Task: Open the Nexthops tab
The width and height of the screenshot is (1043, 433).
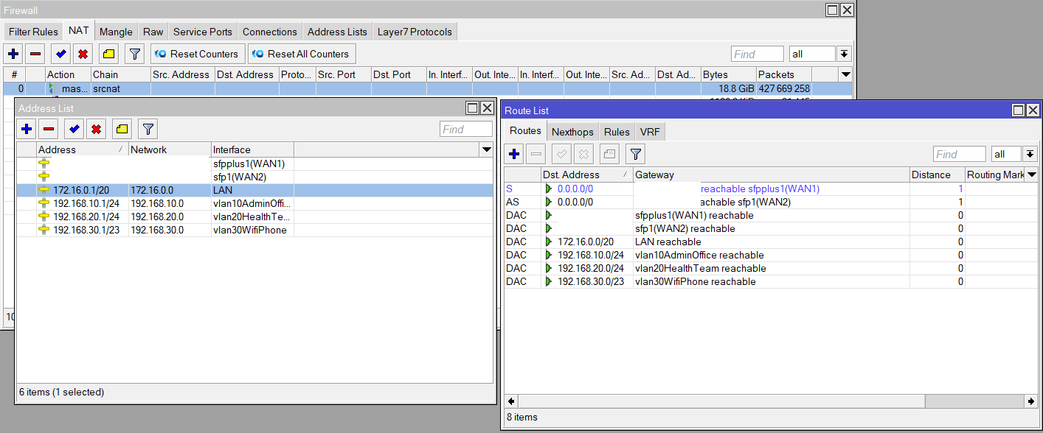Action: [x=572, y=131]
